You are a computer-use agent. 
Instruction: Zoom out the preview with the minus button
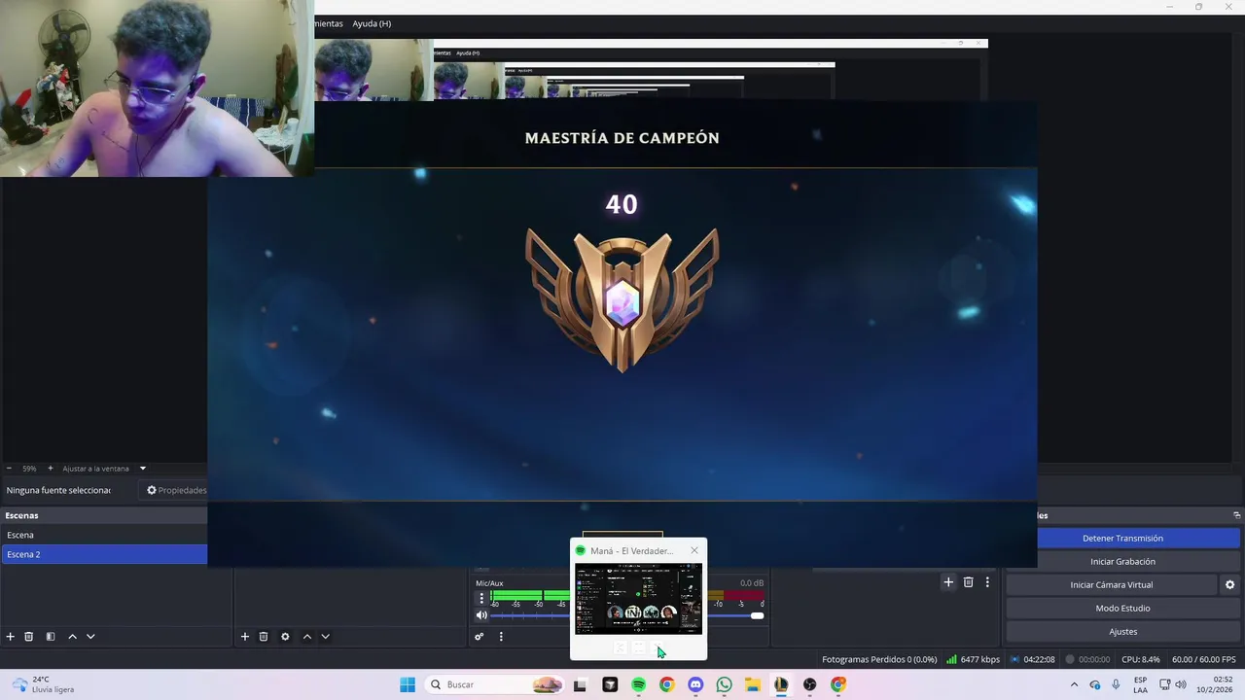pyautogui.click(x=9, y=469)
